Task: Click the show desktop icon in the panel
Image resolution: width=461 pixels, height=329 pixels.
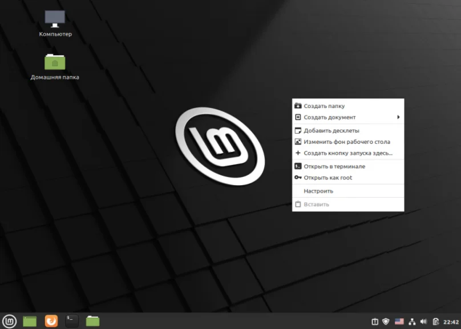Action: pos(30,321)
